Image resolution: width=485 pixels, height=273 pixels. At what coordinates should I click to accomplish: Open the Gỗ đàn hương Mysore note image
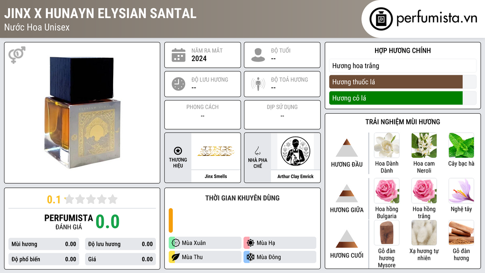tap(386, 233)
